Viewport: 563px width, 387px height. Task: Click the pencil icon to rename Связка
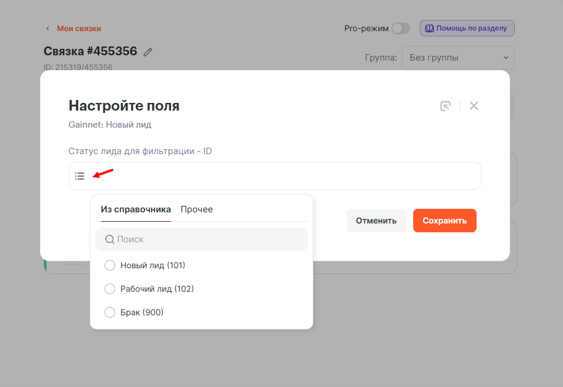(148, 52)
